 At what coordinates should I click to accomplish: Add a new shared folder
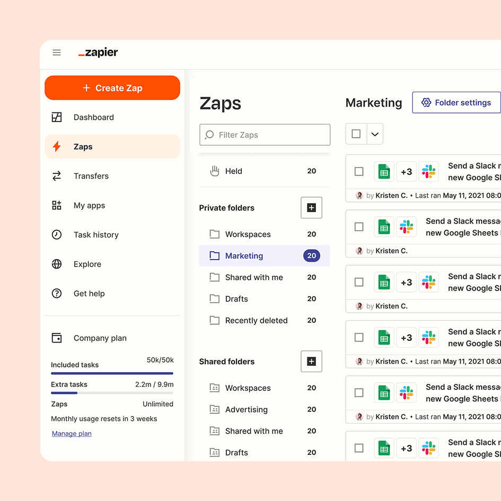pyautogui.click(x=311, y=362)
